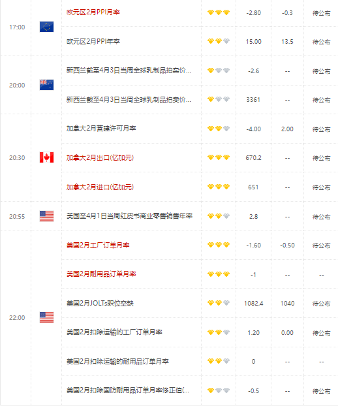Click the European Union flag icon
Screen dimensions: 338x412
tap(46, 27)
